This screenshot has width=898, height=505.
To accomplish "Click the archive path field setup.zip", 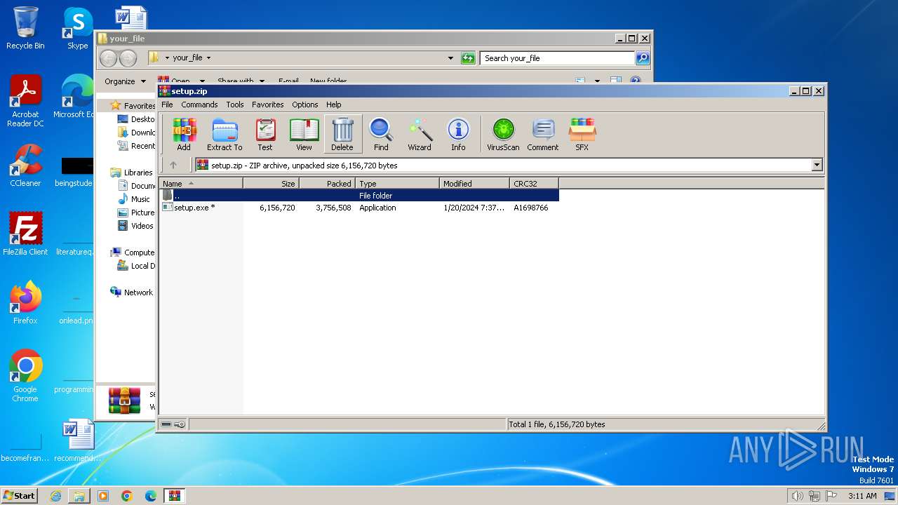I will pyautogui.click(x=502, y=166).
